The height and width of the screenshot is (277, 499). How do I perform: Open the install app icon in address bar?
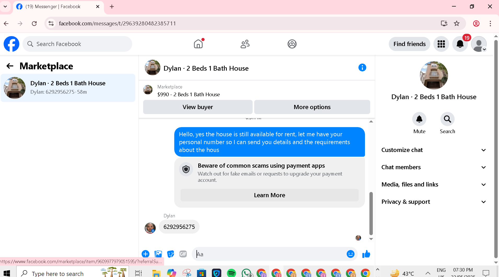tap(444, 24)
